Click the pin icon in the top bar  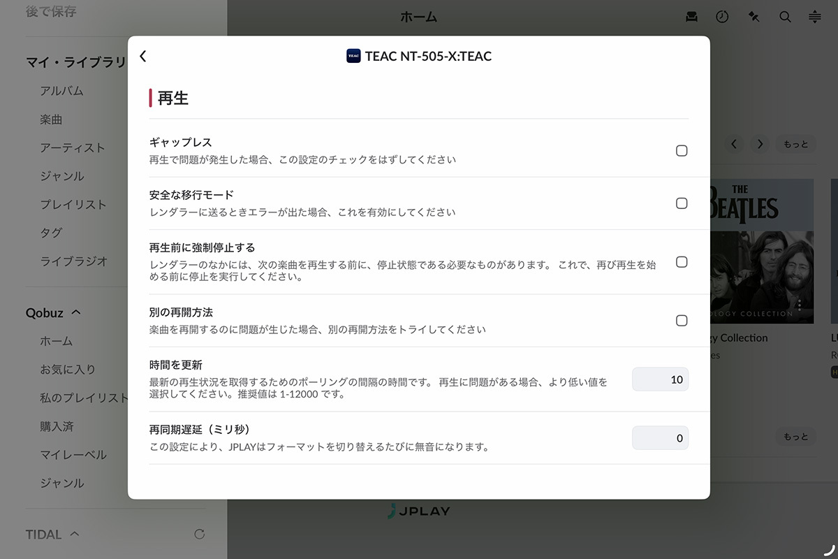[x=754, y=17]
